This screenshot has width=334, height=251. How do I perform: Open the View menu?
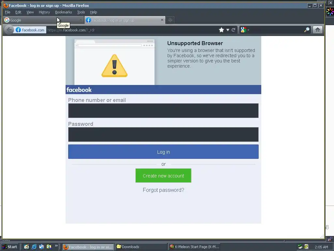click(x=30, y=12)
